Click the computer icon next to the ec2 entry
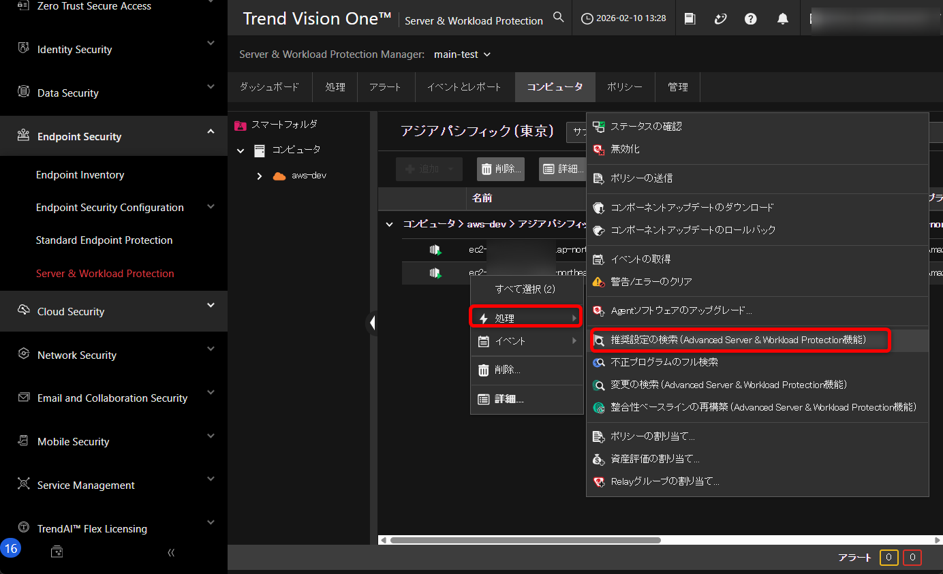The width and height of the screenshot is (943, 574). point(435,249)
